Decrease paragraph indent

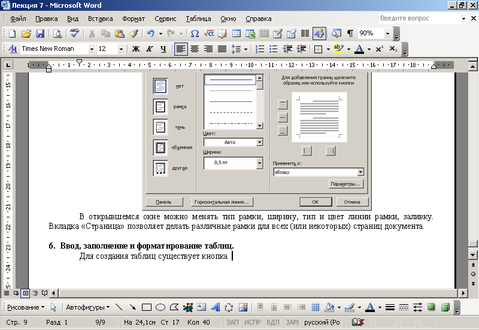click(x=287, y=49)
